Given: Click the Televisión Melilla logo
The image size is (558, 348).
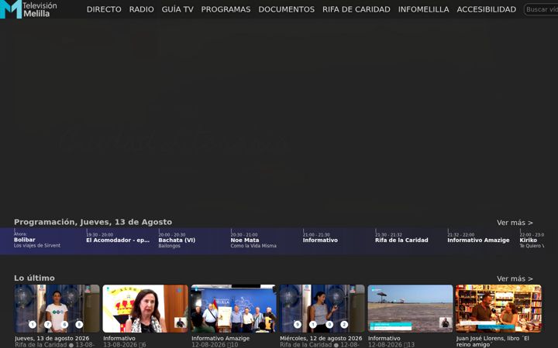Looking at the screenshot, I should point(29,9).
